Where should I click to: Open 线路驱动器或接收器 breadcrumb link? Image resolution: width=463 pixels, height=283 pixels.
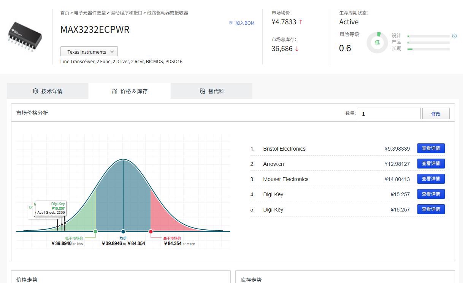[x=168, y=13]
